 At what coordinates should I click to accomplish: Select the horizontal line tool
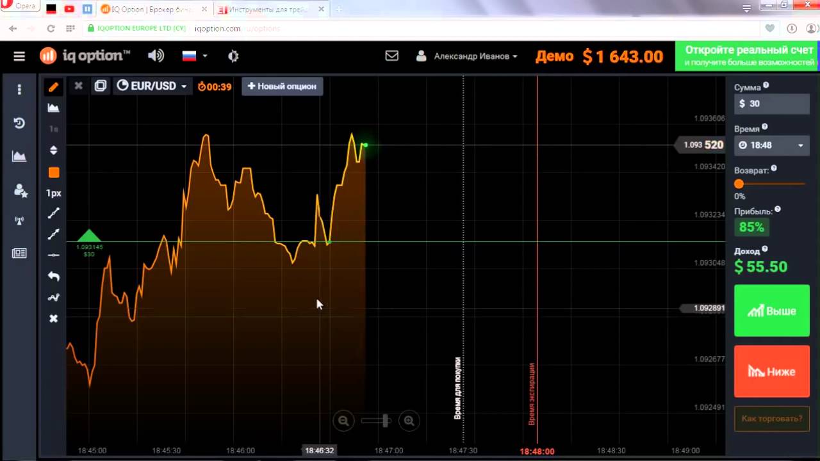point(54,255)
